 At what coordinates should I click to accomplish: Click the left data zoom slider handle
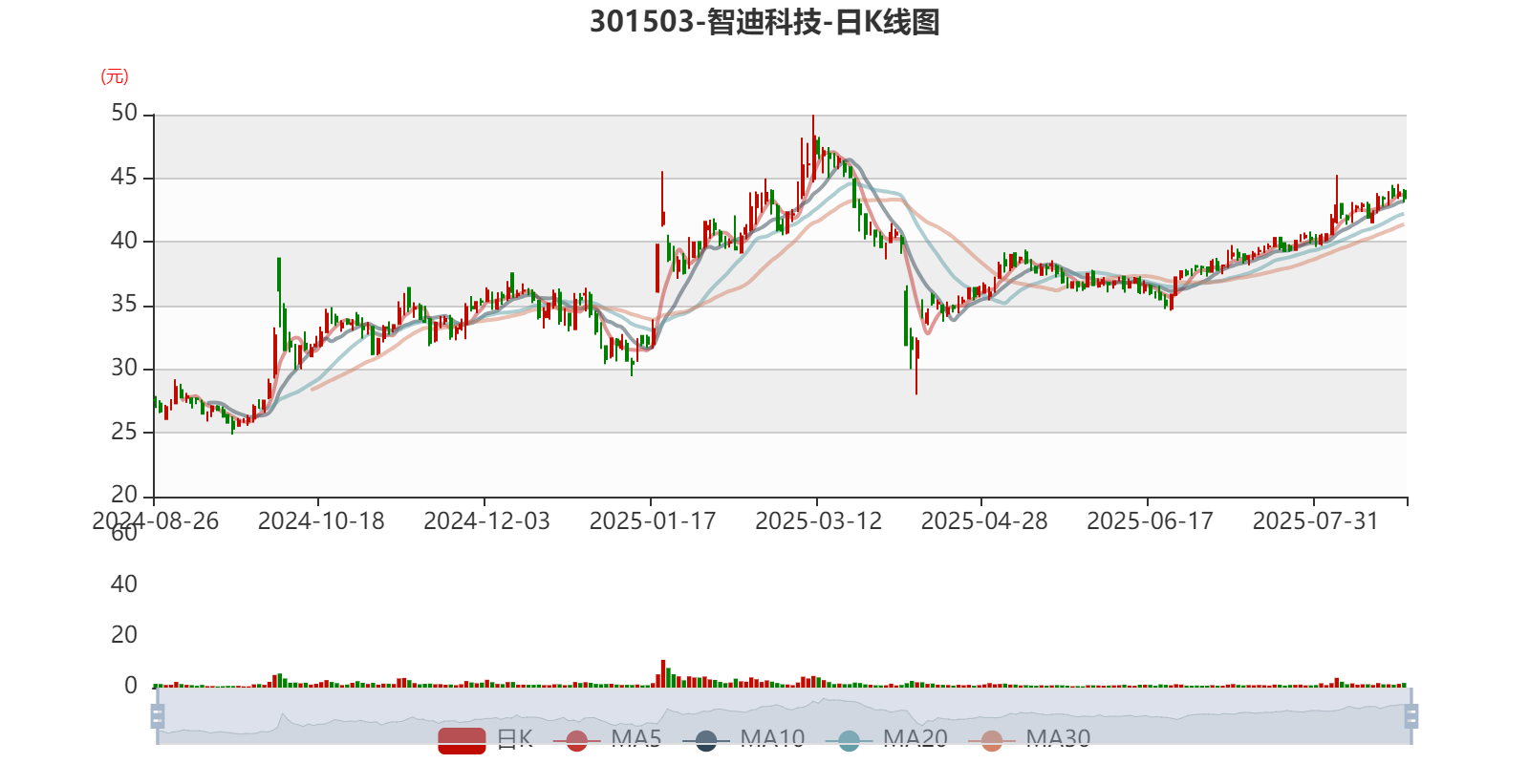click(x=158, y=716)
